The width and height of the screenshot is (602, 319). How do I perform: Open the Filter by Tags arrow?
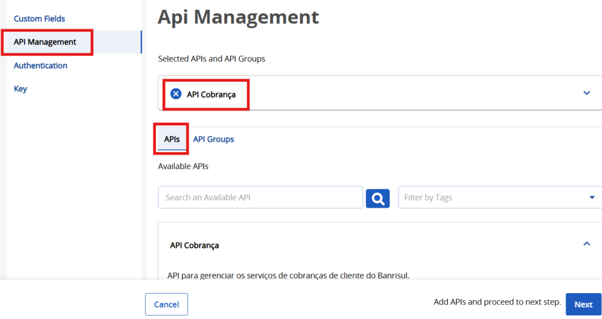591,197
